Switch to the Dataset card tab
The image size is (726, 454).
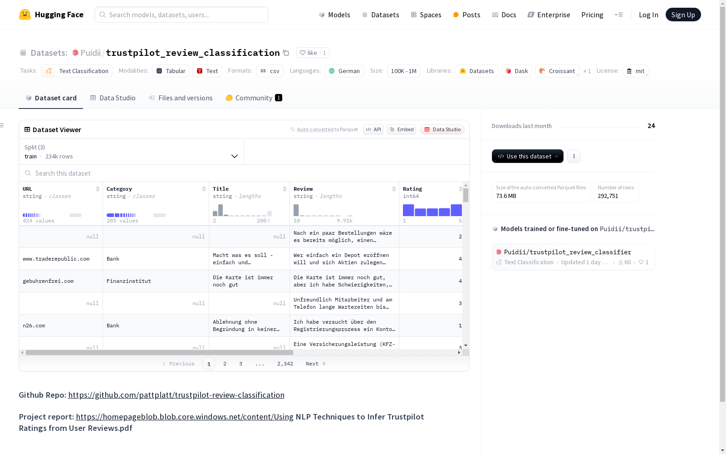tap(51, 98)
